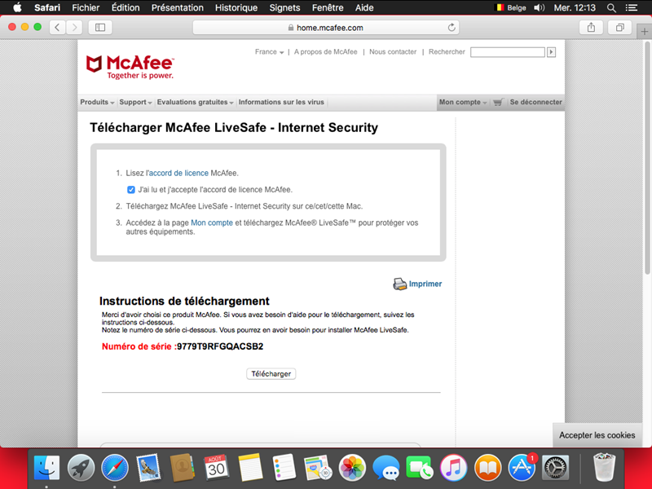The image size is (652, 489).
Task: Open Messages from the dock
Action: [x=385, y=468]
